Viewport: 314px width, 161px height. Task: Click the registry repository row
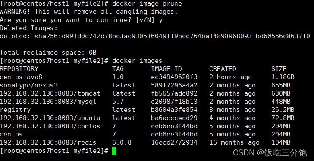tap(147, 110)
